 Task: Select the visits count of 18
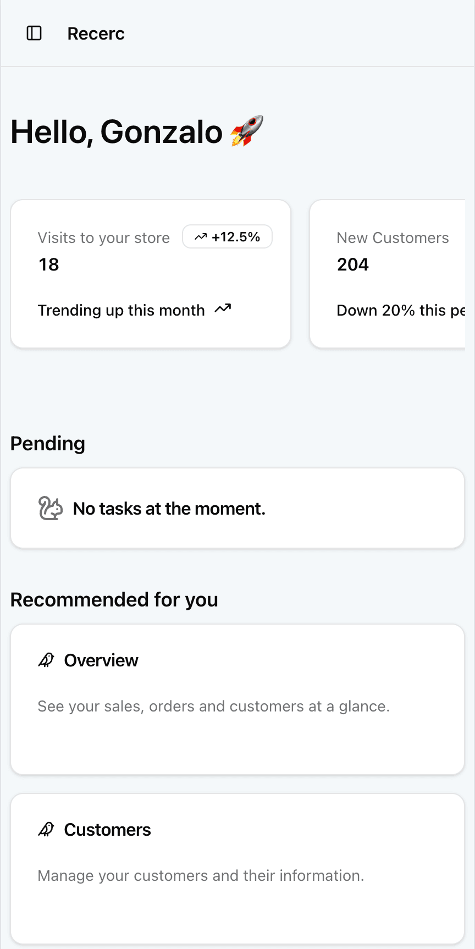48,264
